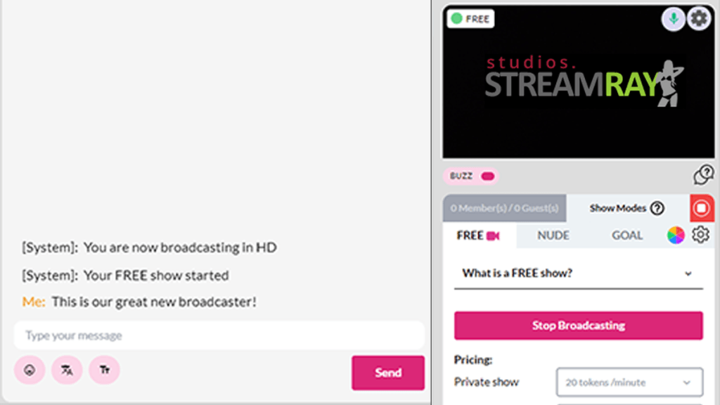Expand the What is a FREE show section
The width and height of the screenshot is (720, 405).
(578, 274)
